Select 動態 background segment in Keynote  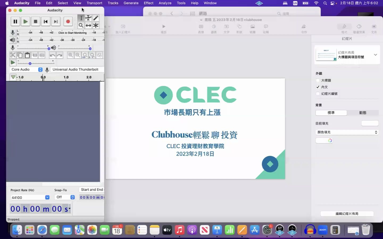coord(363,113)
